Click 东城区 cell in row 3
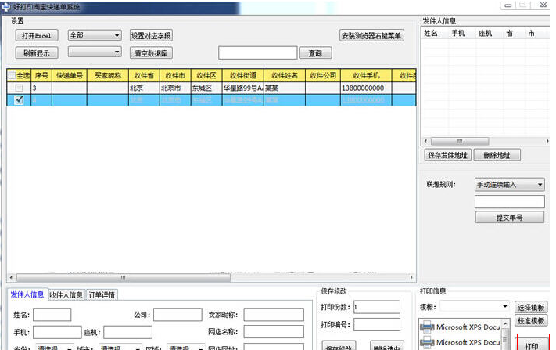Viewport: 556px width, 350px height. (x=206, y=88)
